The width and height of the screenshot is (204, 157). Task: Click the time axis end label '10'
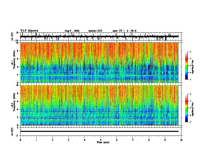[181, 140]
